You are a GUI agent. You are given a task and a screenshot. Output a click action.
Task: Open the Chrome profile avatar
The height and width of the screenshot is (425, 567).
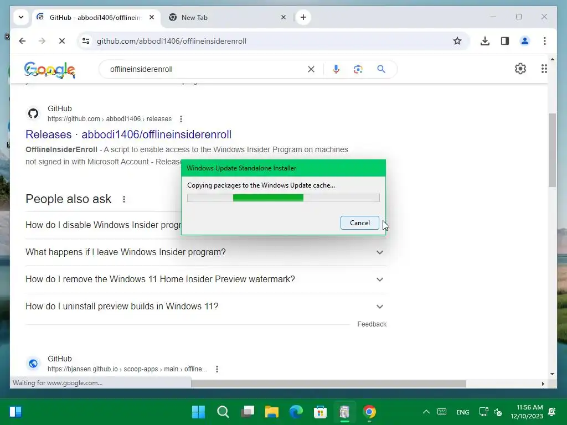click(x=525, y=41)
